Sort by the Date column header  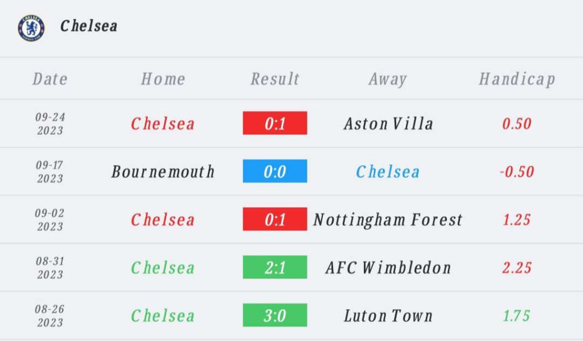click(50, 79)
